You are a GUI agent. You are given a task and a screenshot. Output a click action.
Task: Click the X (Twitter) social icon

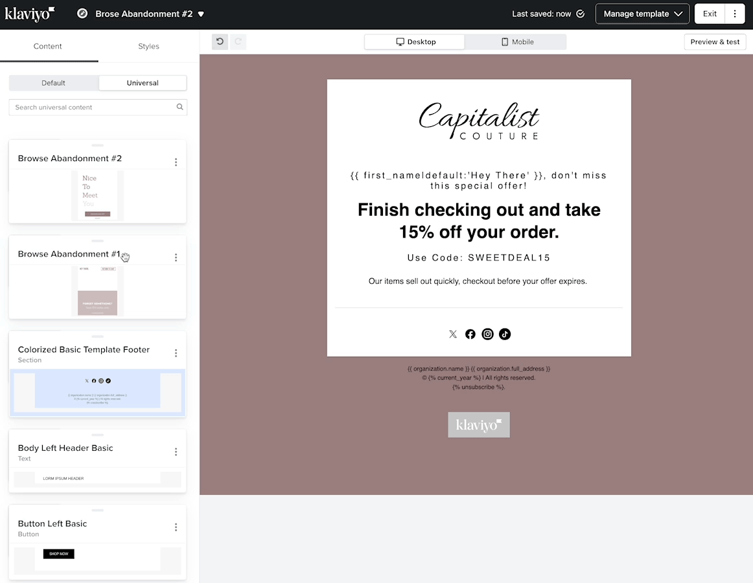(x=453, y=334)
